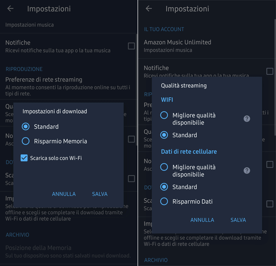Viewport: 276px width, 266px height.
Task: Choose WIFI Migliore qualità disponibile option
Action: click(164, 115)
